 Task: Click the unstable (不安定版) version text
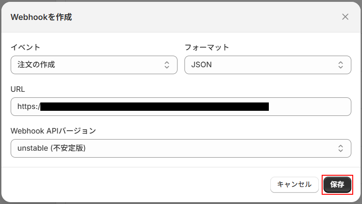tap(51, 148)
